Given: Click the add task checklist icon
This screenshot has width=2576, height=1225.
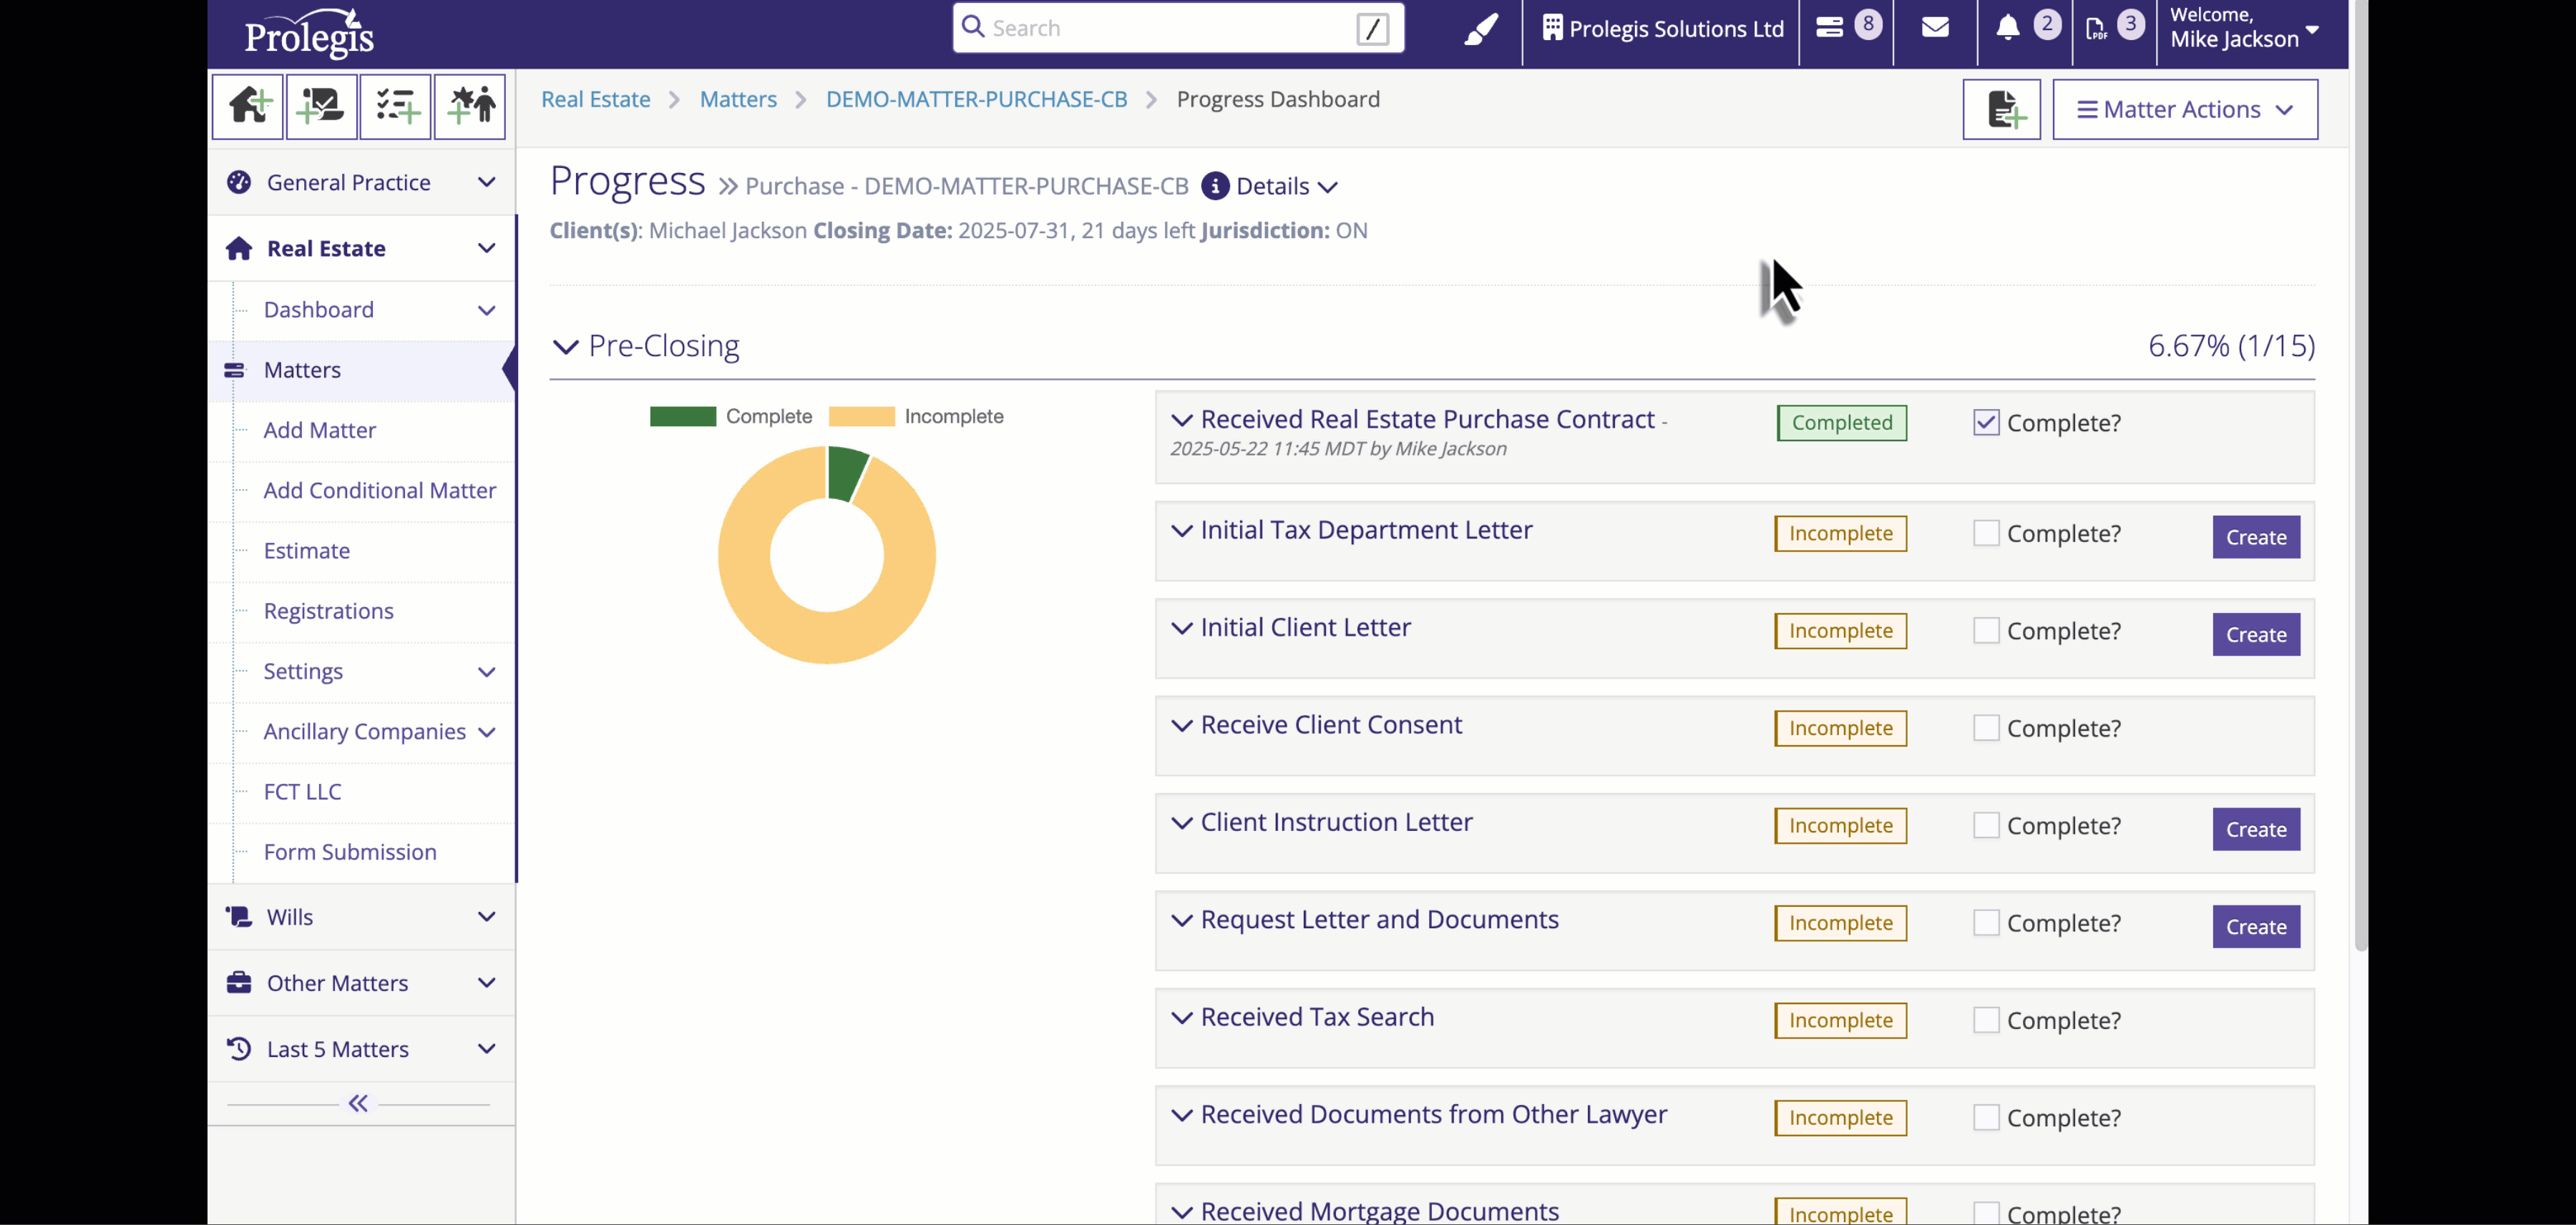Looking at the screenshot, I should (x=396, y=106).
